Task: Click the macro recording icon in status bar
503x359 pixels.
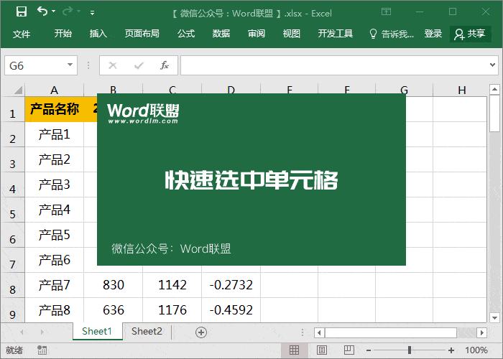Action: tap(42, 350)
